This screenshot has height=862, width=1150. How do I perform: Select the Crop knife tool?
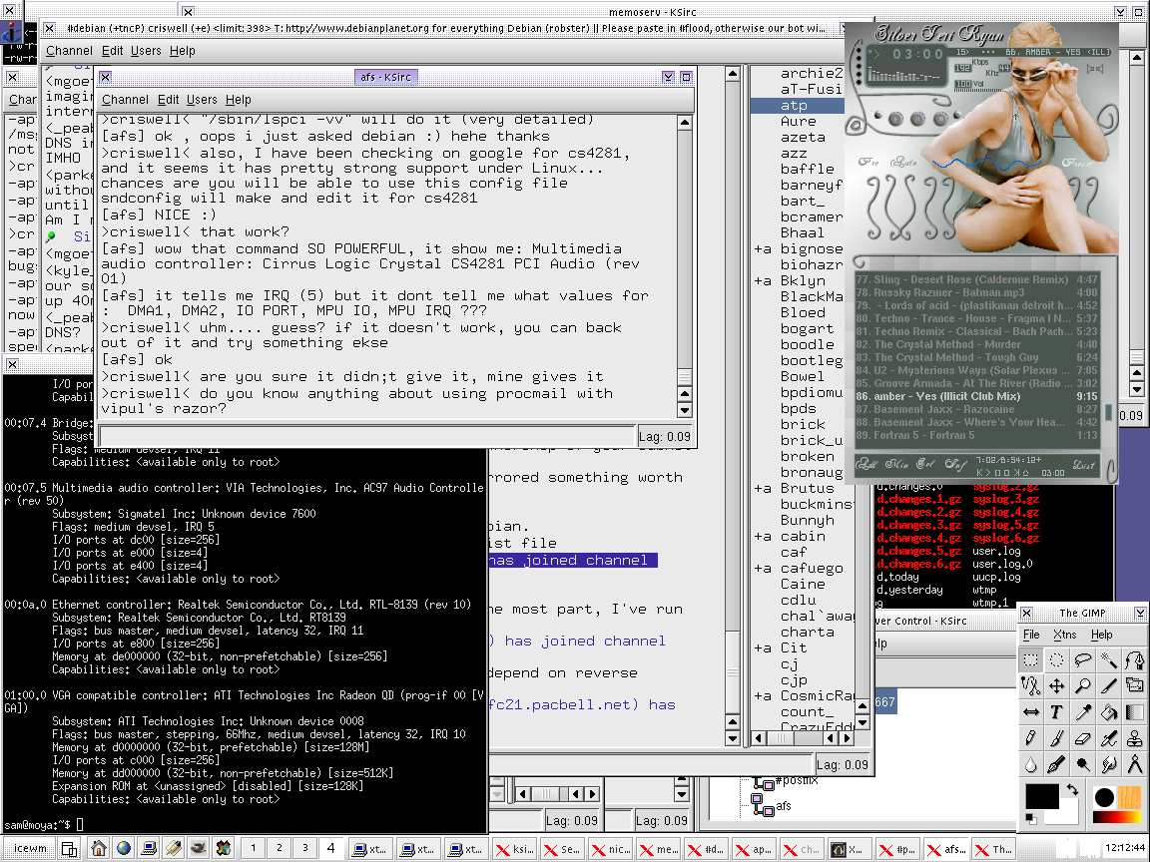pyautogui.click(x=1108, y=686)
